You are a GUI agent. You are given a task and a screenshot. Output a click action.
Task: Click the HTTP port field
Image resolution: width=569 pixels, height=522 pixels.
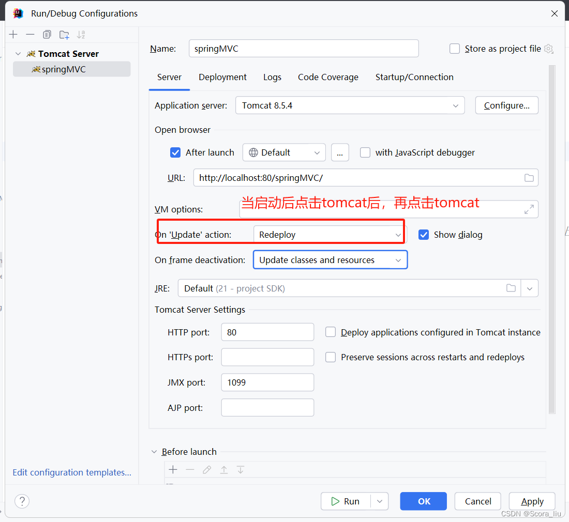pyautogui.click(x=267, y=332)
